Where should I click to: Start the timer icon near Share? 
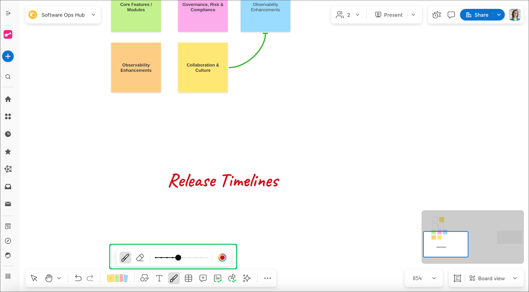point(436,14)
